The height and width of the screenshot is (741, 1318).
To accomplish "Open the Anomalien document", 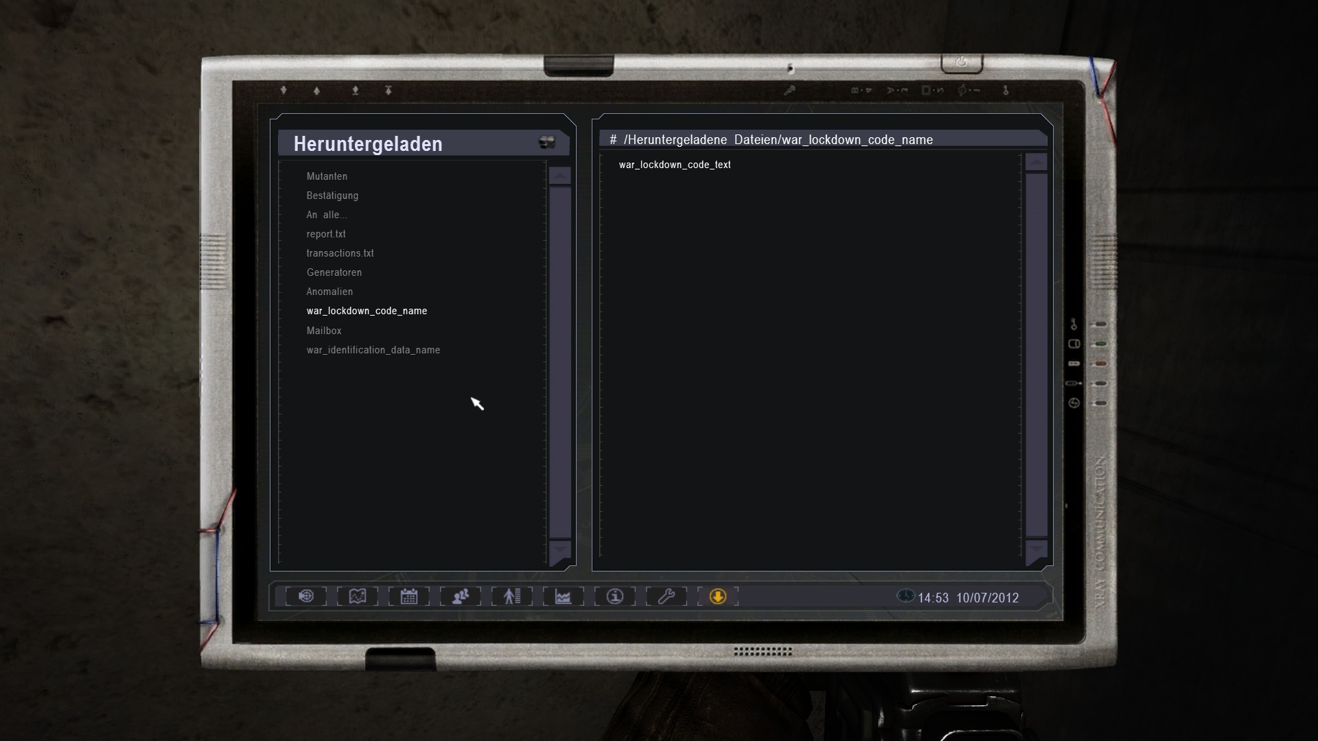I will coord(329,292).
